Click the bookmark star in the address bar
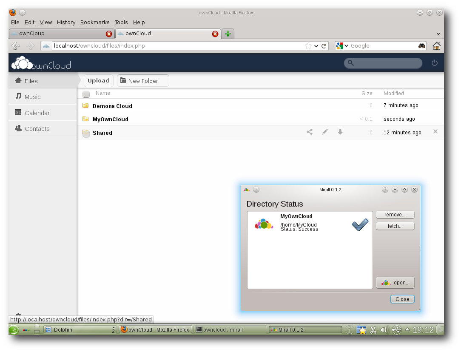This screenshot has height=352, width=461. [308, 46]
